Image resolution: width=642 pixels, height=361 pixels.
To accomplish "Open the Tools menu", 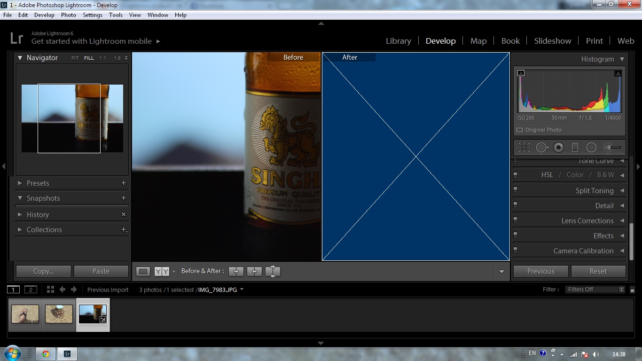I will click(116, 15).
